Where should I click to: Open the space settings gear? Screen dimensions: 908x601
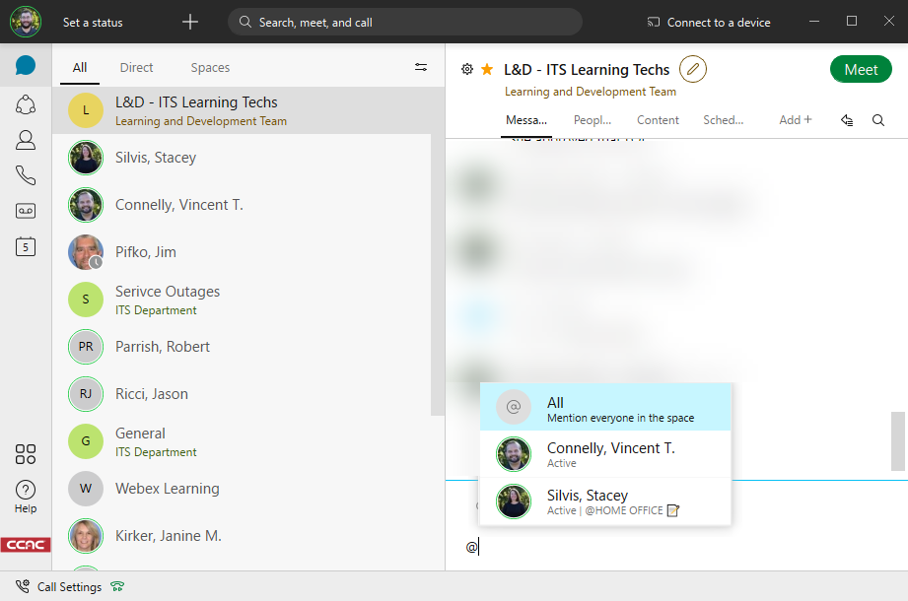pos(467,69)
